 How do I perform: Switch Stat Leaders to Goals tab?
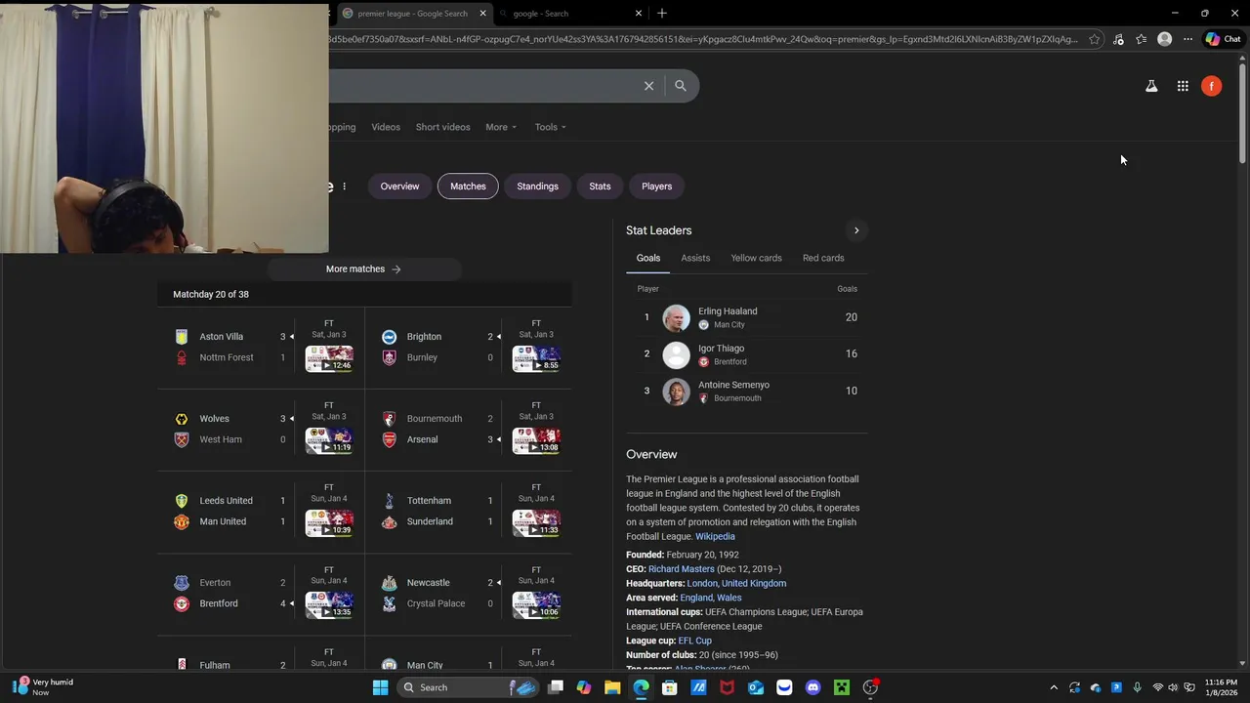pyautogui.click(x=647, y=258)
